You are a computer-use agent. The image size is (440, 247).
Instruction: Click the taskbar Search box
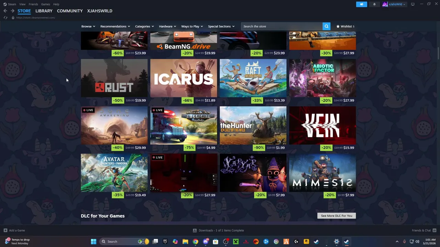click(124, 242)
